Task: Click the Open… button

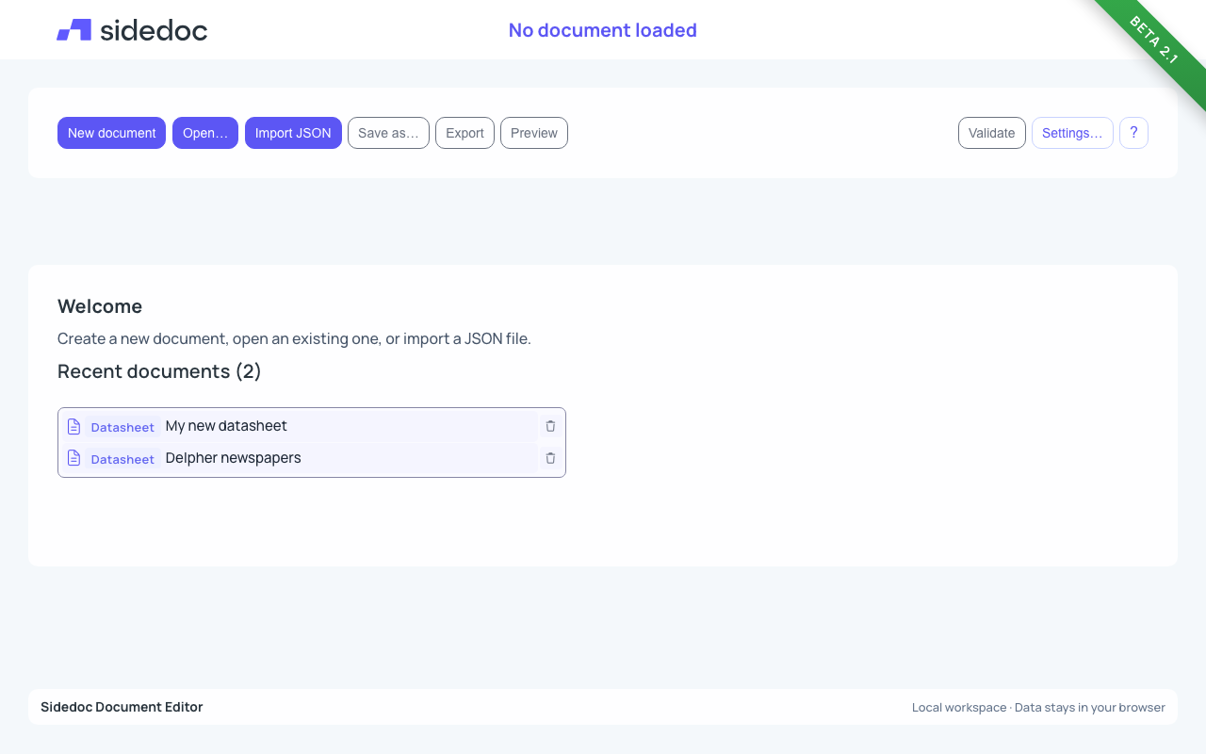Action: click(x=205, y=133)
